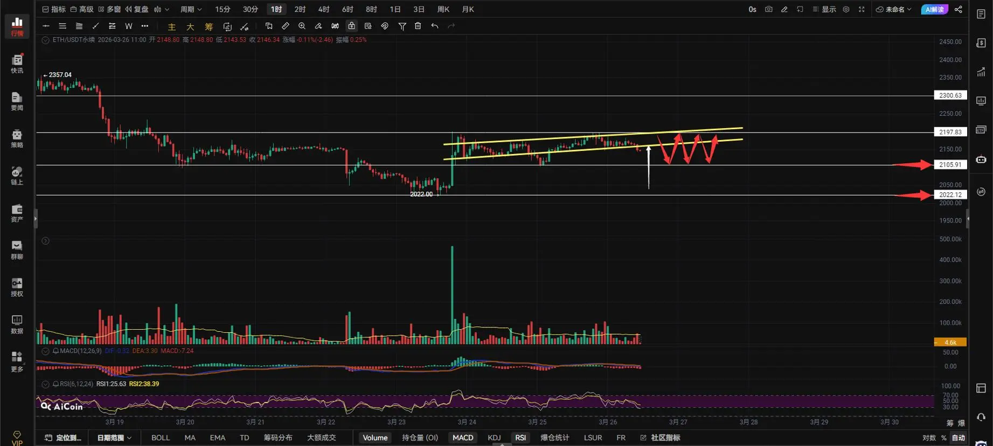
Task: Activate the zoom-in magnifier tool
Action: click(302, 26)
